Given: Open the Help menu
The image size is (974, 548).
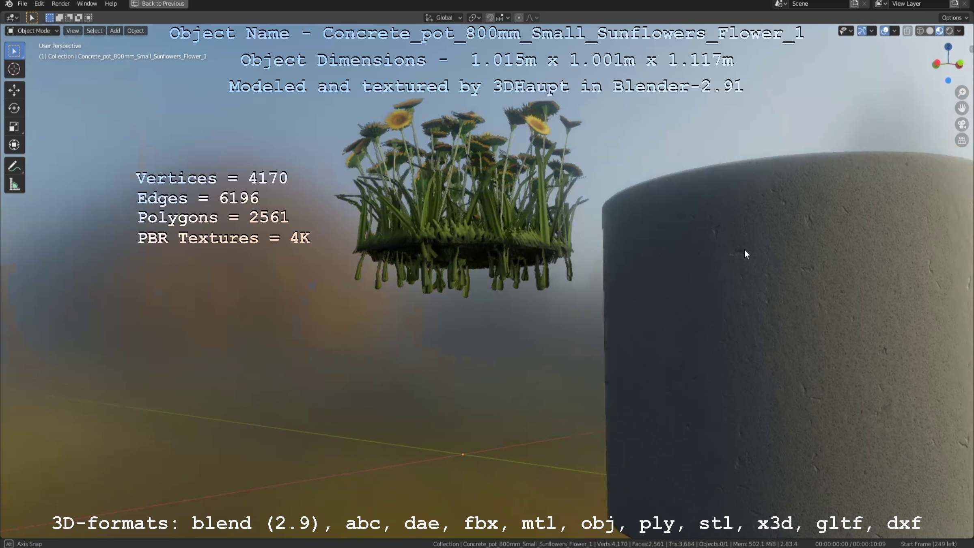Looking at the screenshot, I should point(111,4).
